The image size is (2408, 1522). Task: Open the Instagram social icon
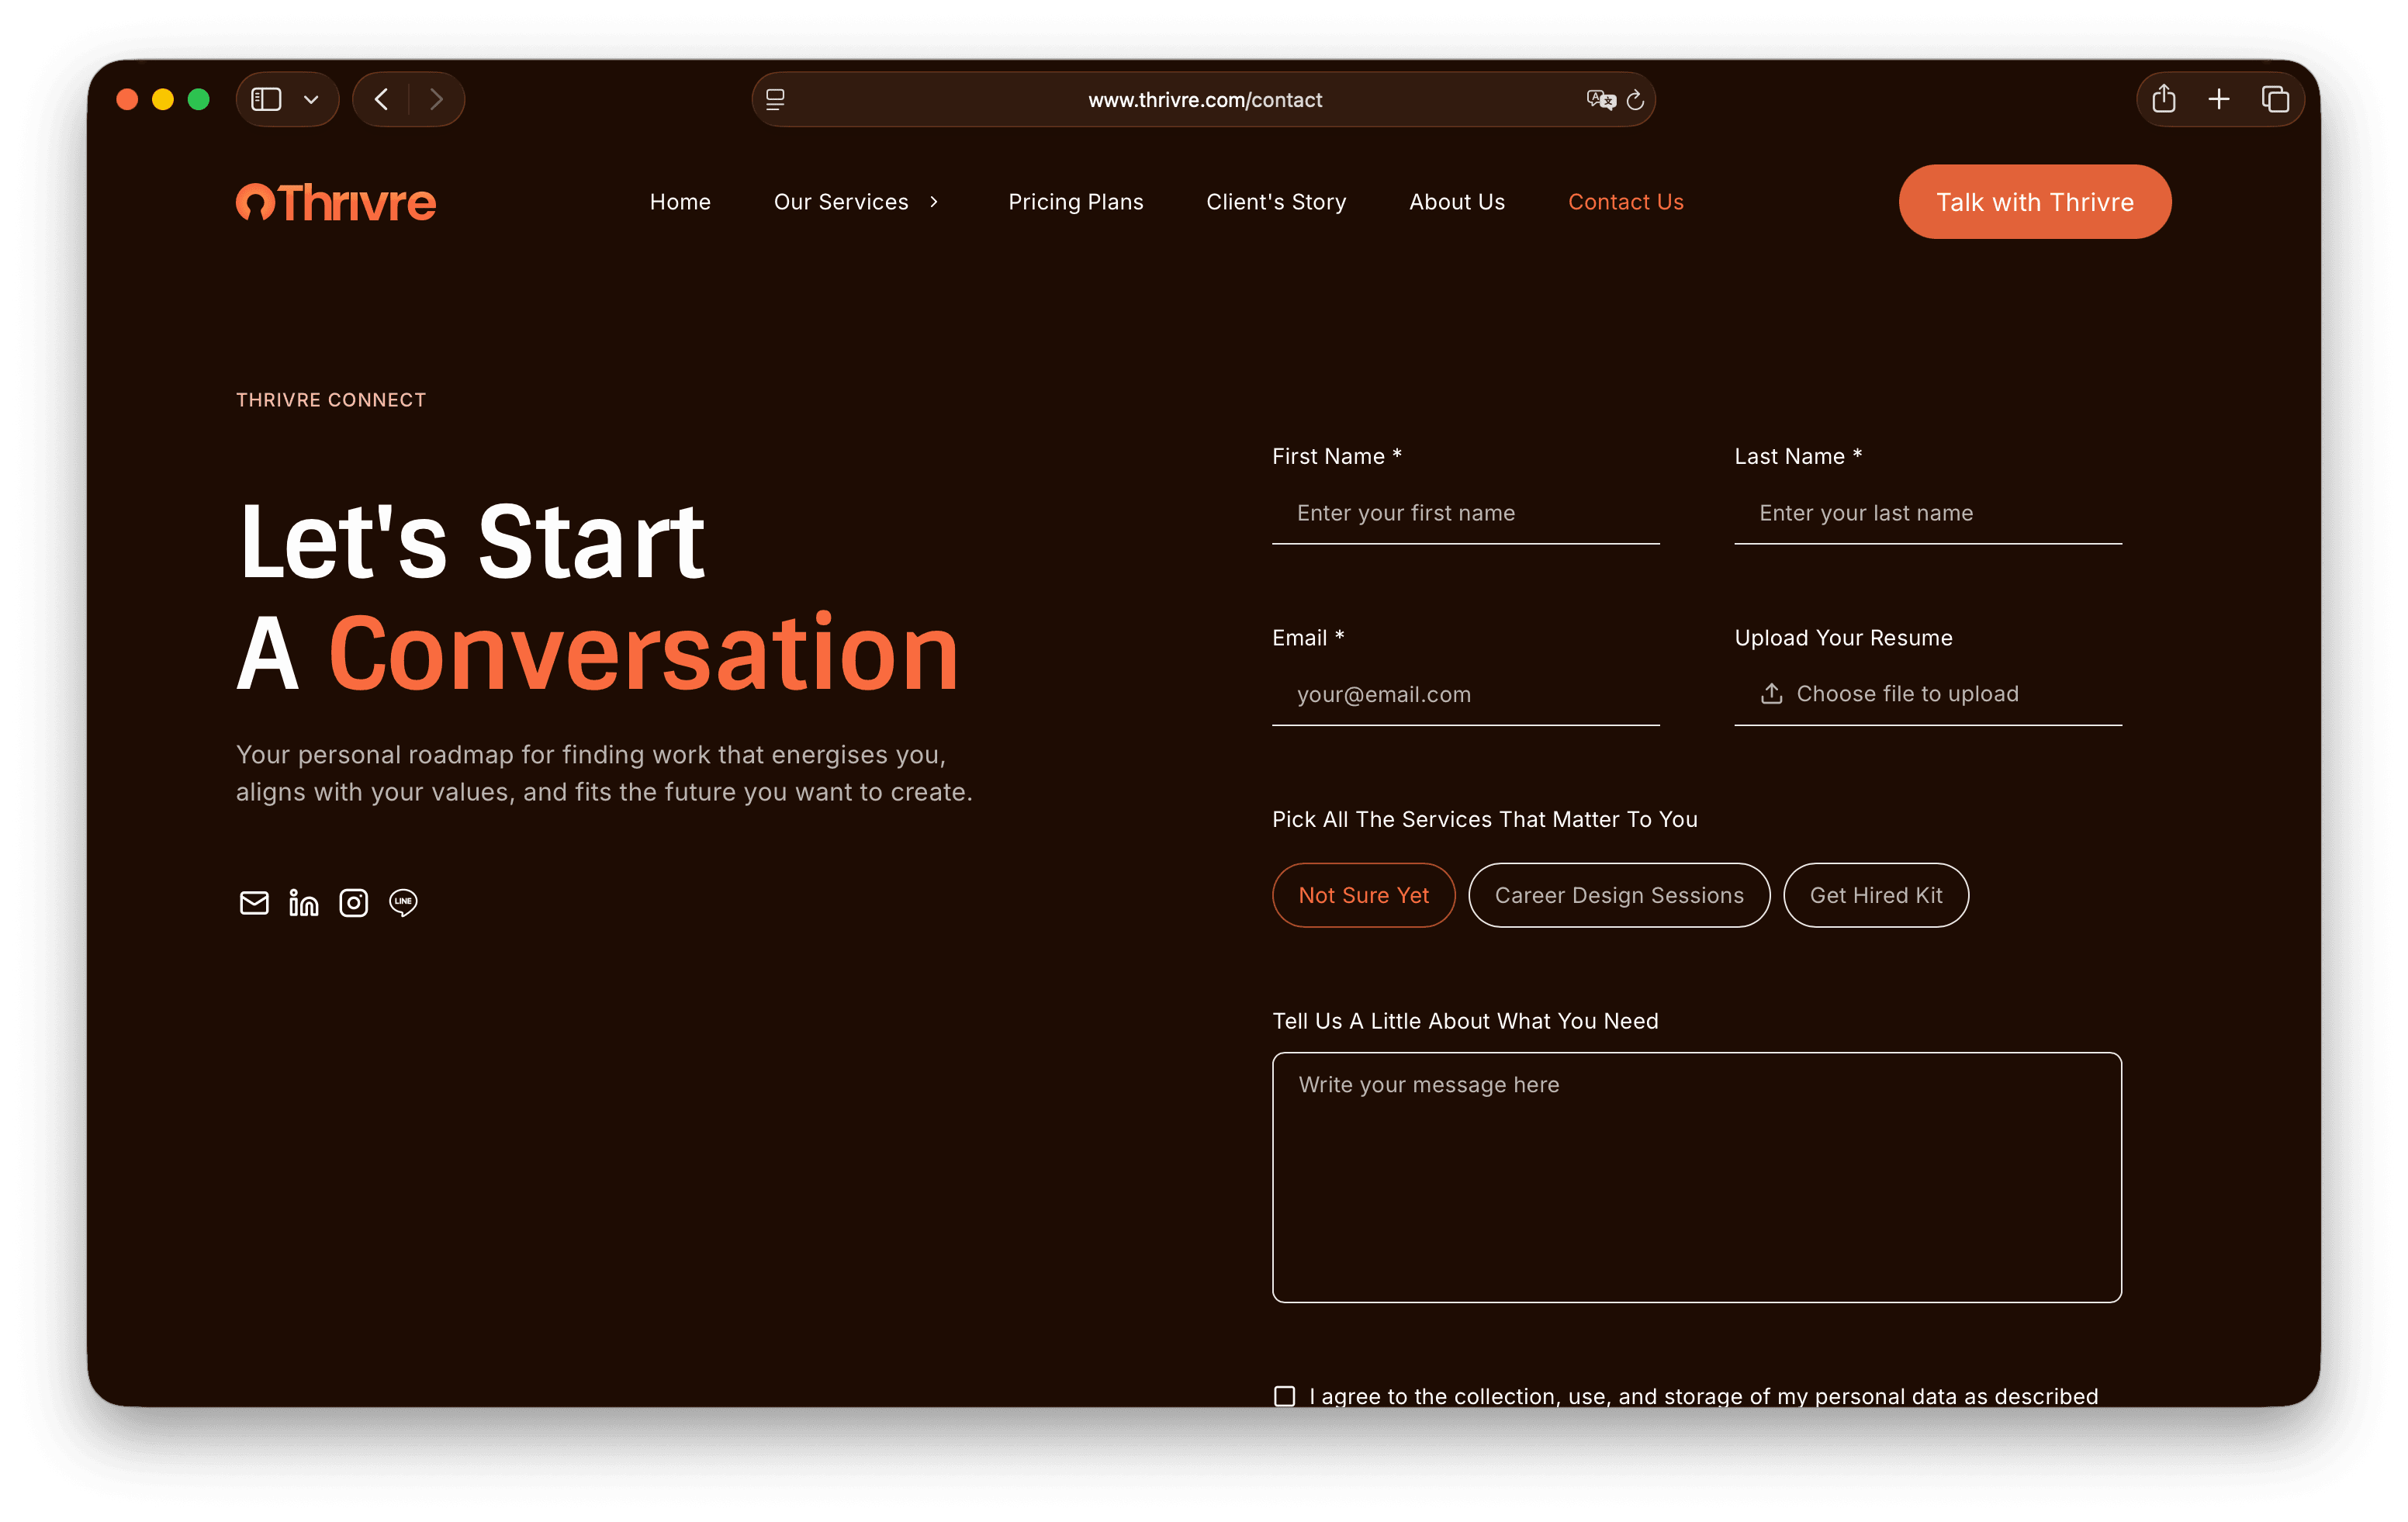point(353,903)
